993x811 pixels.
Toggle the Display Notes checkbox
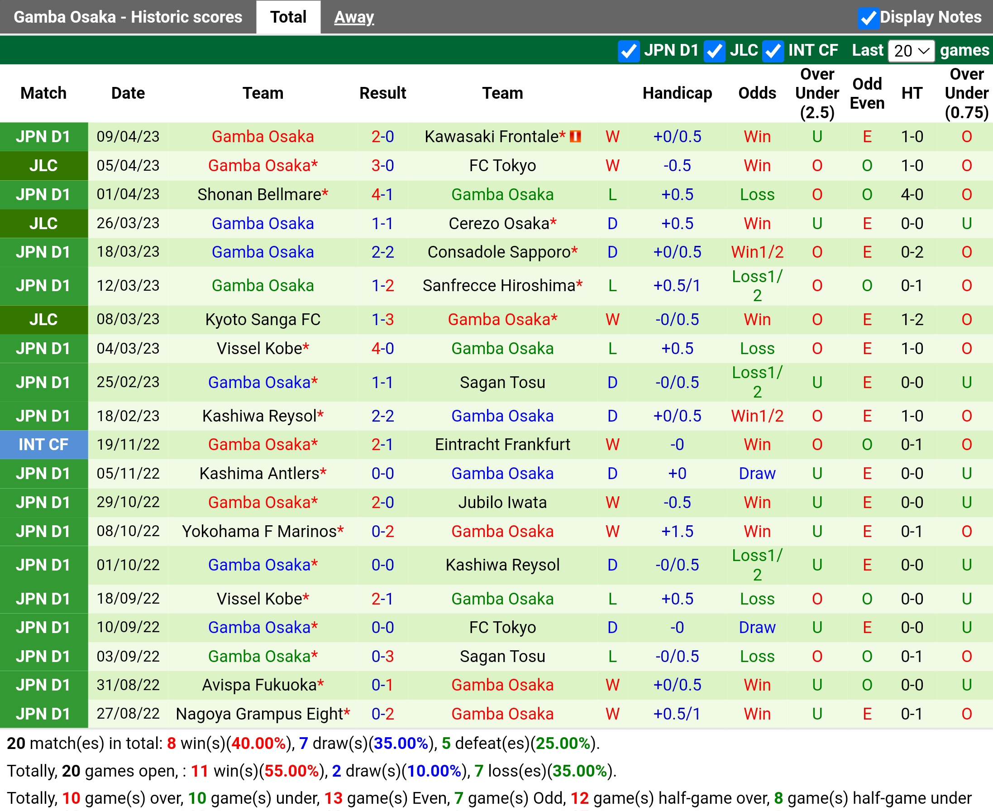(x=868, y=18)
